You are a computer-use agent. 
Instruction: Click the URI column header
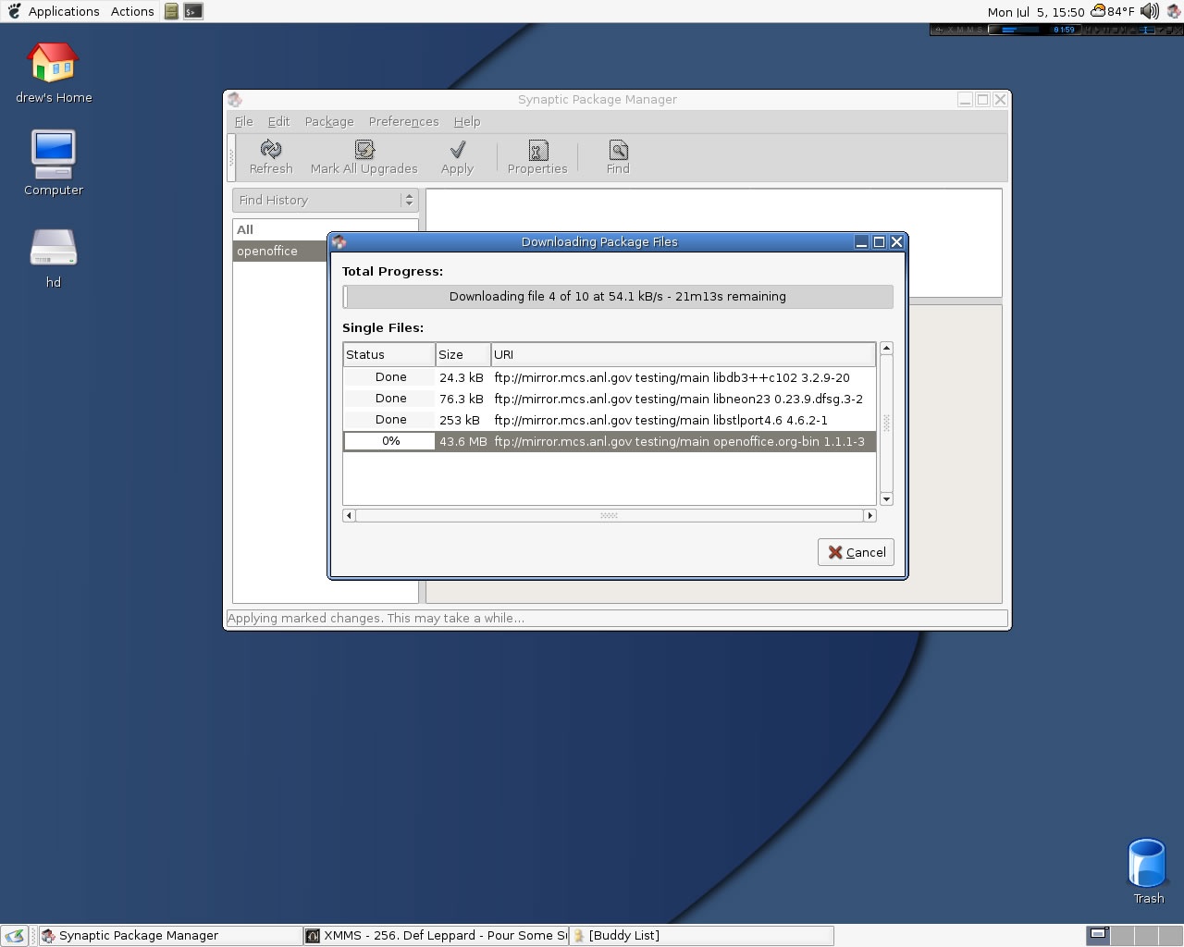click(683, 354)
